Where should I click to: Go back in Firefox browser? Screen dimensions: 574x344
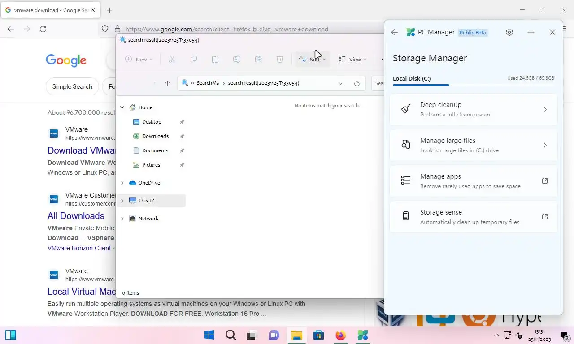click(x=11, y=29)
